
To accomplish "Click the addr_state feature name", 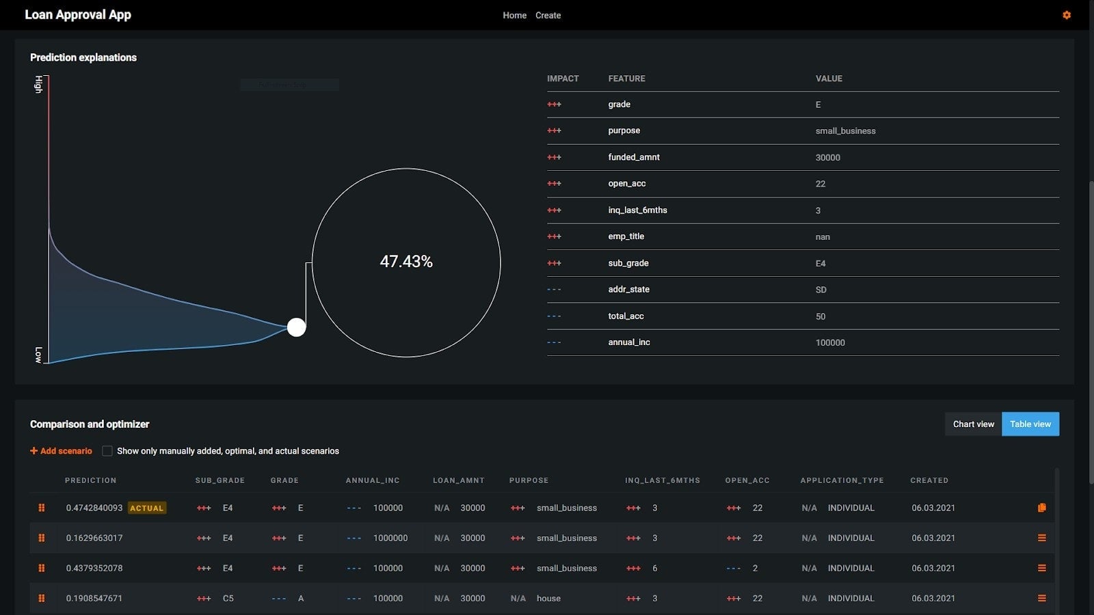I will click(x=629, y=290).
